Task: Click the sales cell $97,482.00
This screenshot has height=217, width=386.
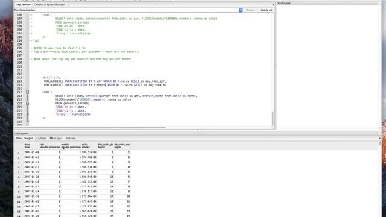Action: (89, 157)
